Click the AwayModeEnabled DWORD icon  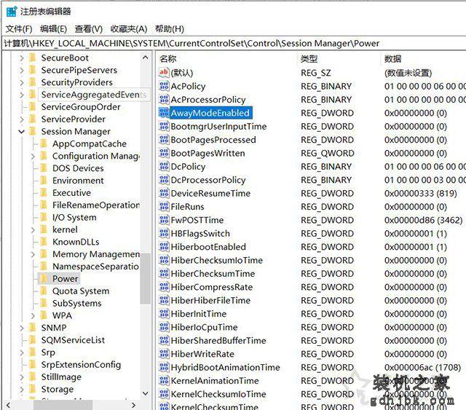click(164, 113)
